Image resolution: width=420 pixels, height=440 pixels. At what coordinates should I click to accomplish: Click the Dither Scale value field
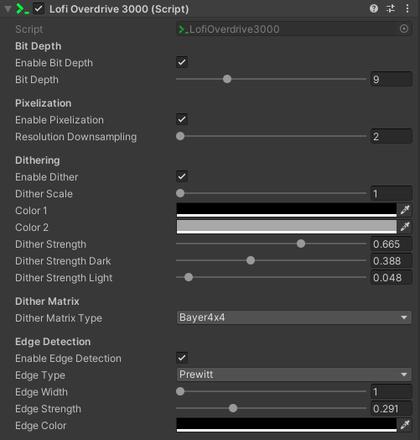coord(391,193)
